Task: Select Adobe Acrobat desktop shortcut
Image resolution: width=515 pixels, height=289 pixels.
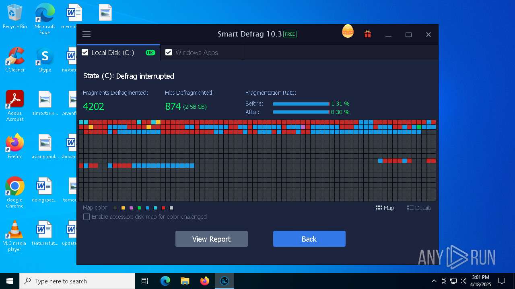Action: [15, 106]
